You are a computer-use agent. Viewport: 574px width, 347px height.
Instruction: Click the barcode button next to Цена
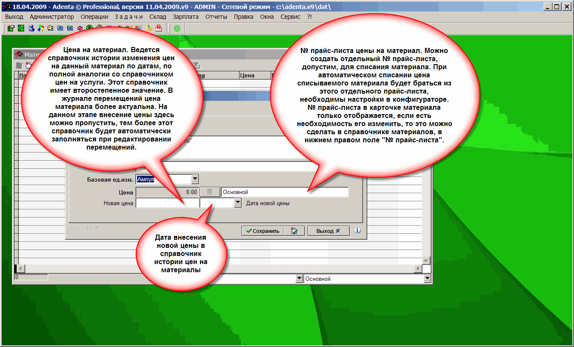pyautogui.click(x=210, y=192)
